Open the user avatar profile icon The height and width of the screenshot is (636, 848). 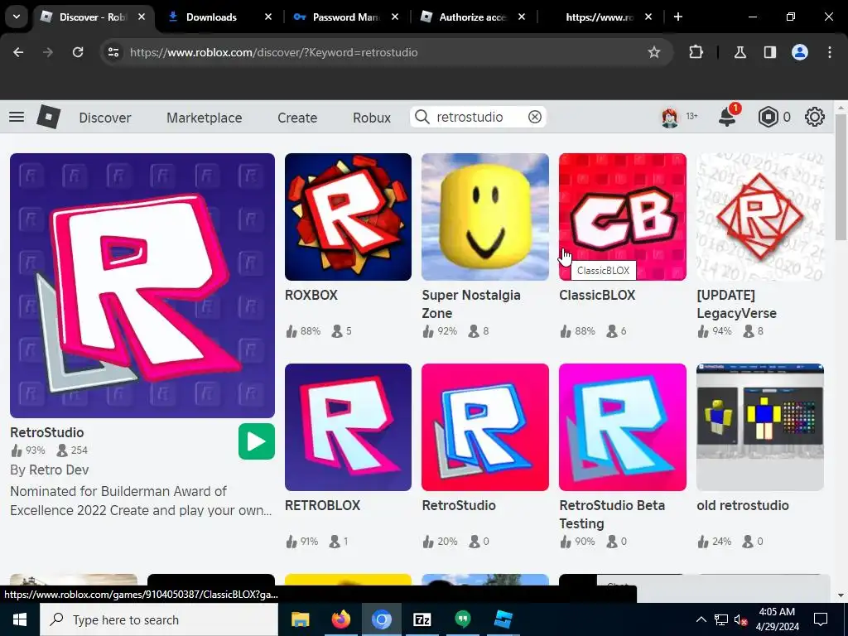point(670,117)
